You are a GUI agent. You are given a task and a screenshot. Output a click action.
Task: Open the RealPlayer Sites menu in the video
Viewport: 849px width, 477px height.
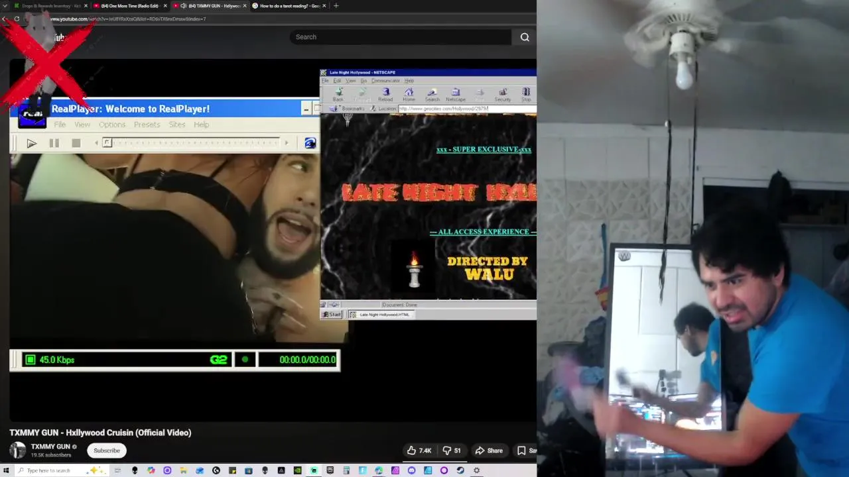pyautogui.click(x=177, y=125)
